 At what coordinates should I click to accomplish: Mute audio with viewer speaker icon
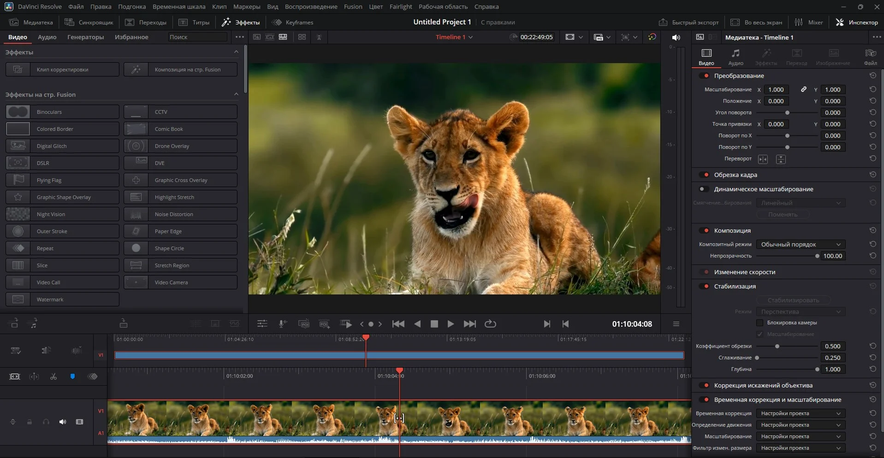[676, 37]
